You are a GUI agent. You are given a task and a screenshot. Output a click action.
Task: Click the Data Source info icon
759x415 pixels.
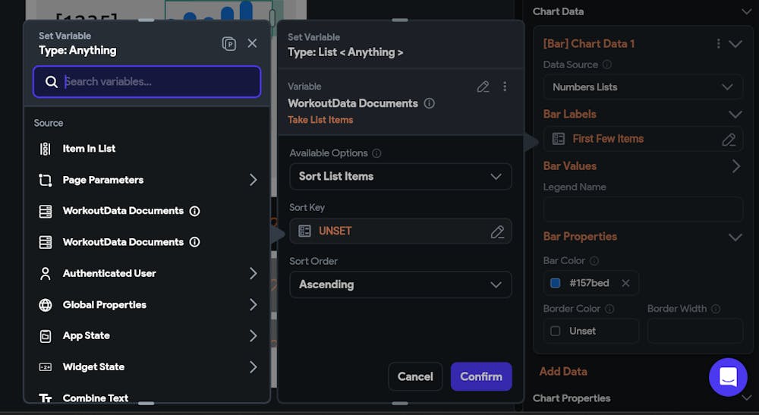[607, 65]
